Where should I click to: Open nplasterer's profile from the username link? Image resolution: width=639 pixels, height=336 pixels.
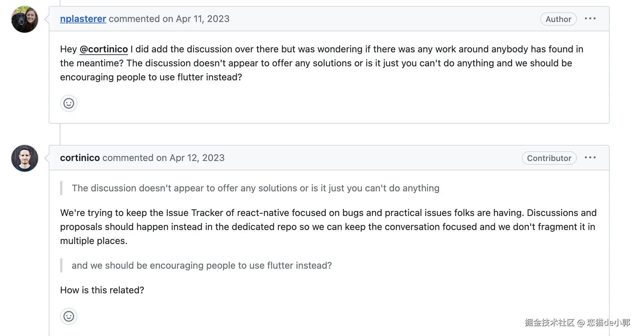(x=83, y=19)
